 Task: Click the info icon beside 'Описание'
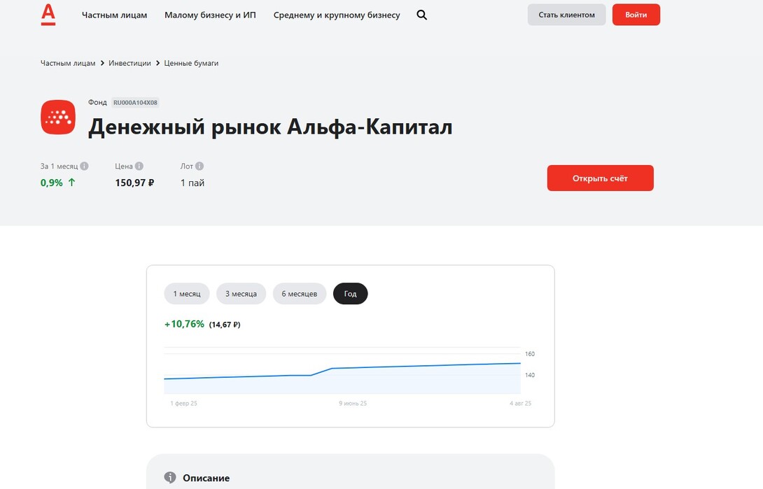[170, 478]
